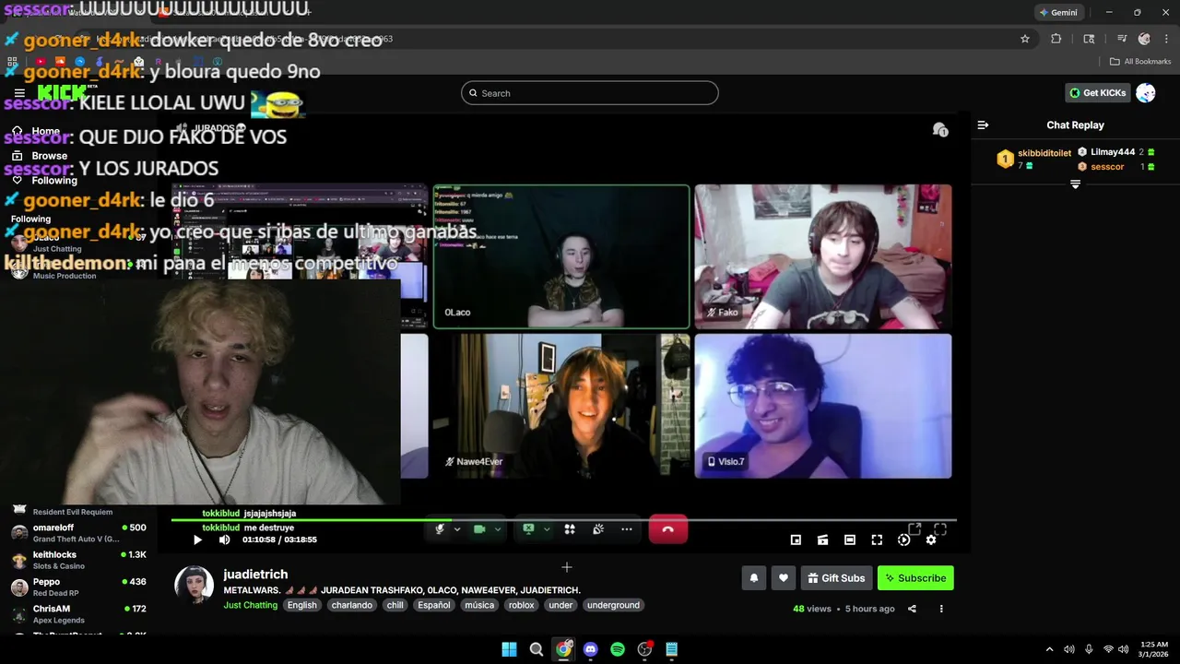Image resolution: width=1180 pixels, height=664 pixels.
Task: Open the picture-in-picture mini player
Action: coord(796,539)
